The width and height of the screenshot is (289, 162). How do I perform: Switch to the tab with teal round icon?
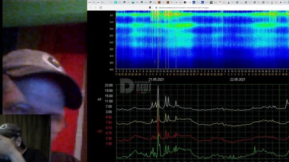pos(133,2)
